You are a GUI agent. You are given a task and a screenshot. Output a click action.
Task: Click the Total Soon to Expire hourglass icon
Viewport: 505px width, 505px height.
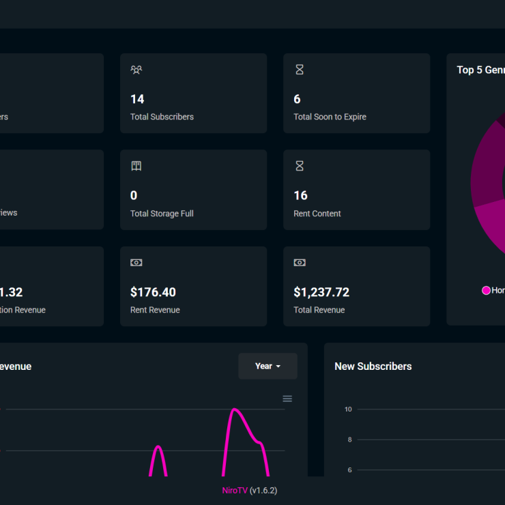point(299,70)
